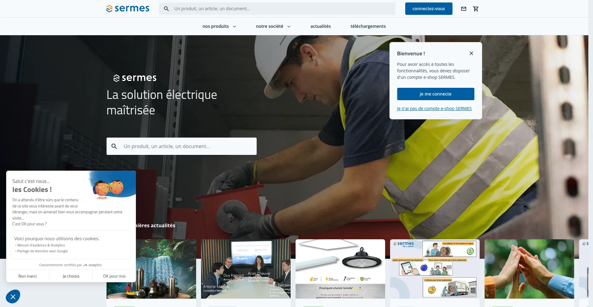
Task: Open the sermes form steps illustration thumbnail
Action: click(x=435, y=269)
